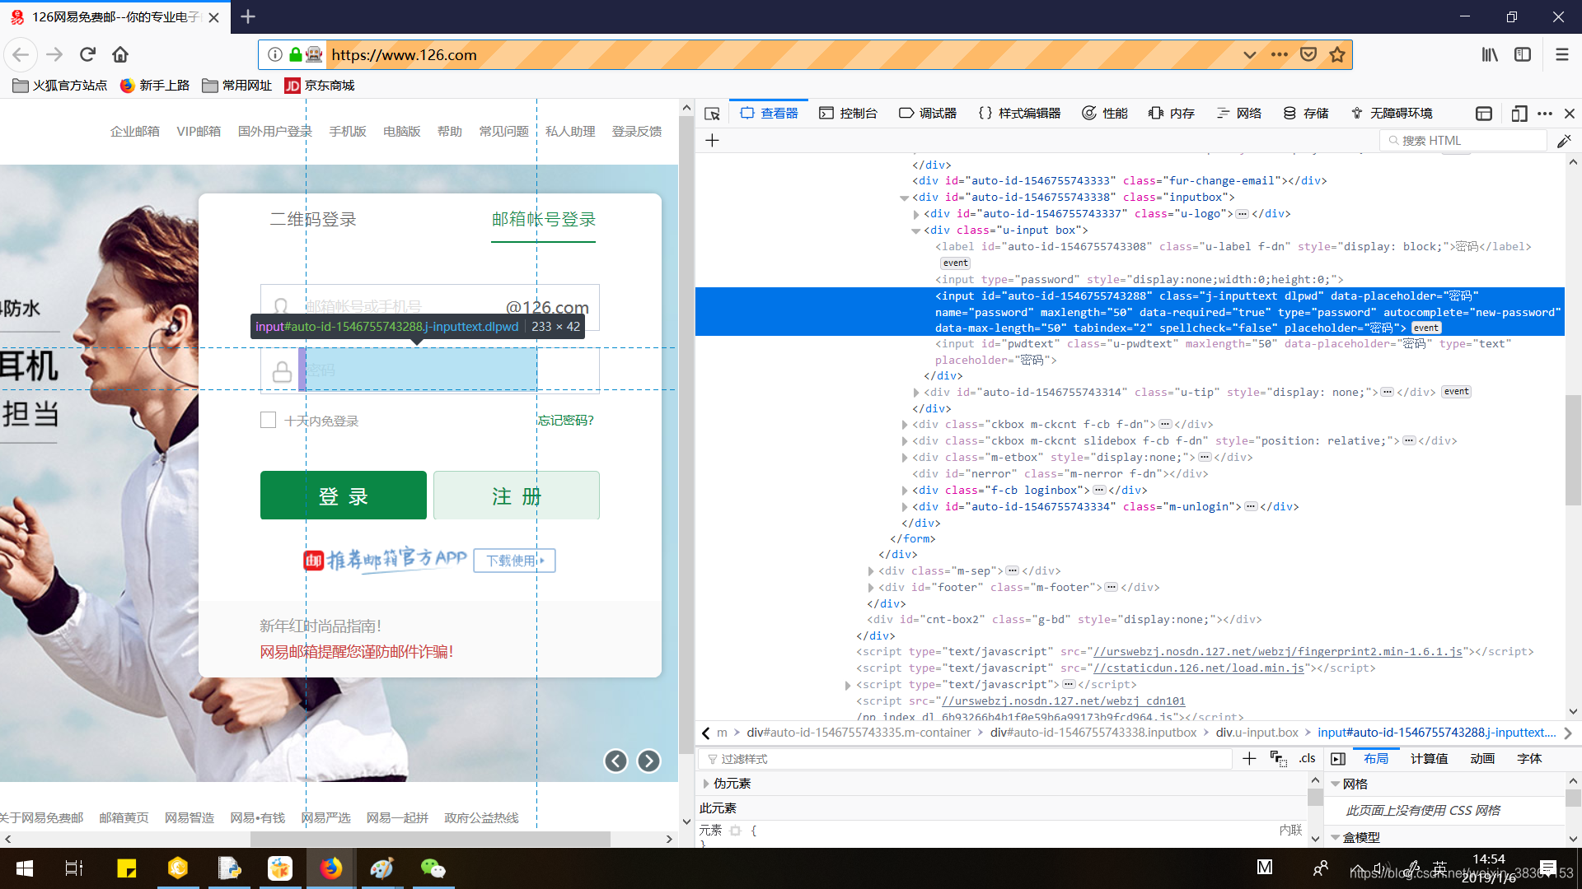
Task: Open Firefox from the Windows taskbar
Action: [331, 868]
